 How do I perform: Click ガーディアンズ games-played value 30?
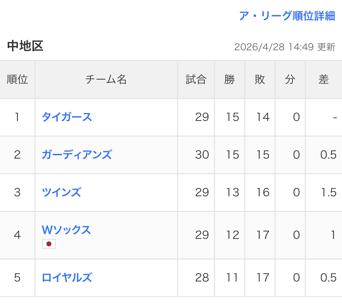coord(202,155)
